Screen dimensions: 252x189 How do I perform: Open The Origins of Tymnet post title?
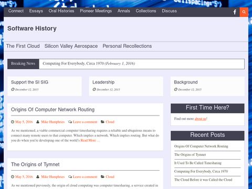tap(35, 164)
